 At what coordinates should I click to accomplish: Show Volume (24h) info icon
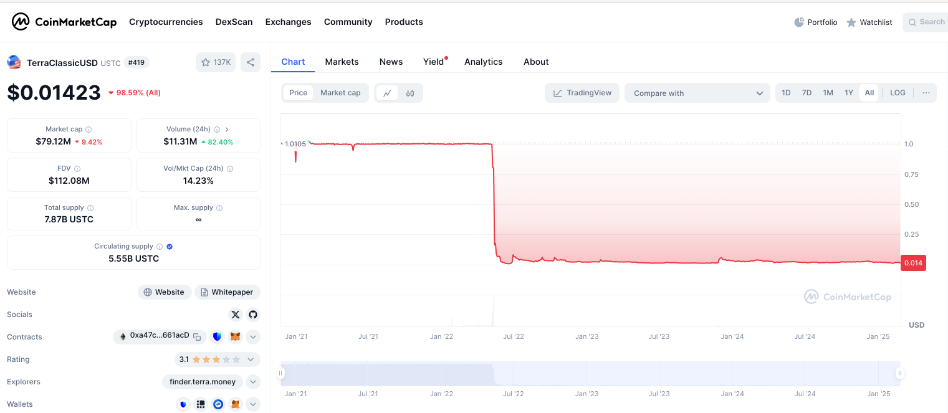pyautogui.click(x=217, y=130)
